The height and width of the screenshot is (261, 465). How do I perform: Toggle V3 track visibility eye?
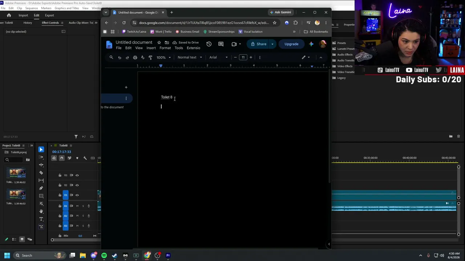tap(77, 175)
